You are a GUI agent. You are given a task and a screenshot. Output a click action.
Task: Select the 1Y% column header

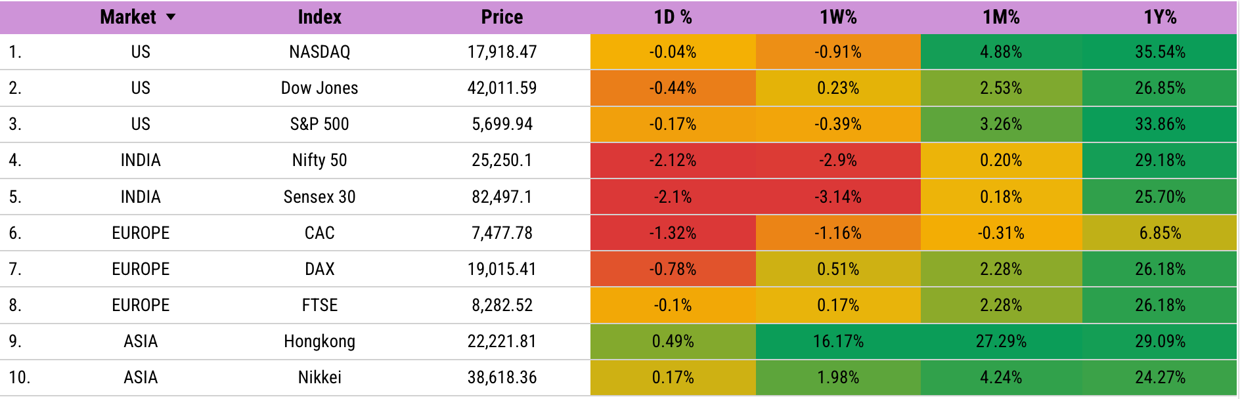pyautogui.click(x=1160, y=17)
